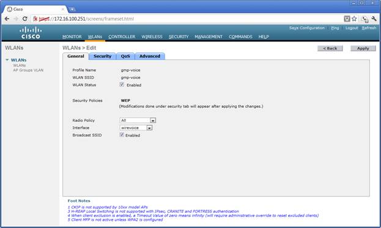Viewport: 381px width, 228px height.
Task: Click the WLANs > Edit page heading
Action: coord(80,48)
